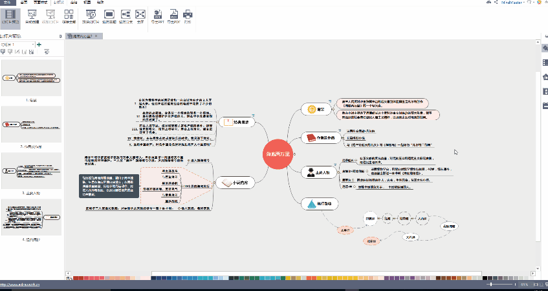Select the third slide thumbnail in the panel
548x291 pixels.
click(31, 170)
